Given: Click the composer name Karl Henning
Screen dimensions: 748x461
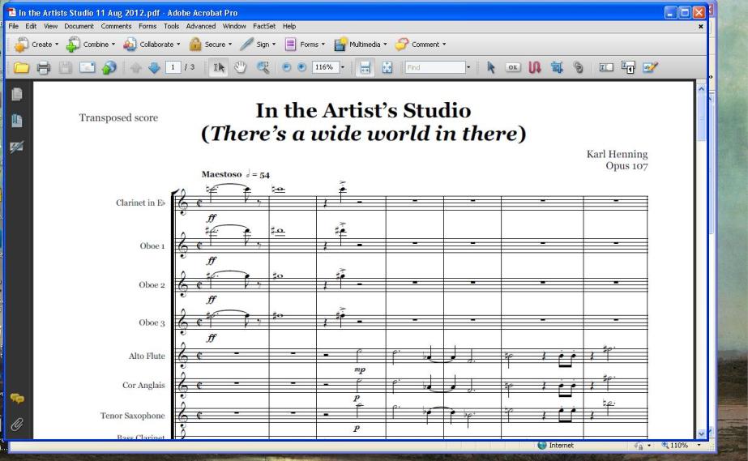Looking at the screenshot, I should (x=617, y=154).
